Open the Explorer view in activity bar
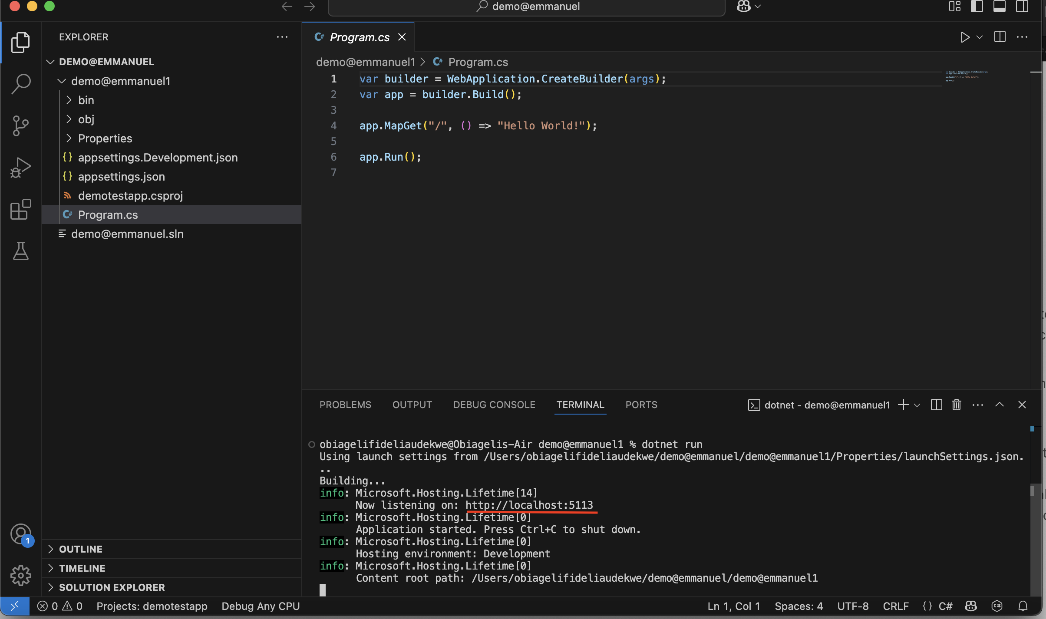This screenshot has height=619, width=1046. click(20, 42)
